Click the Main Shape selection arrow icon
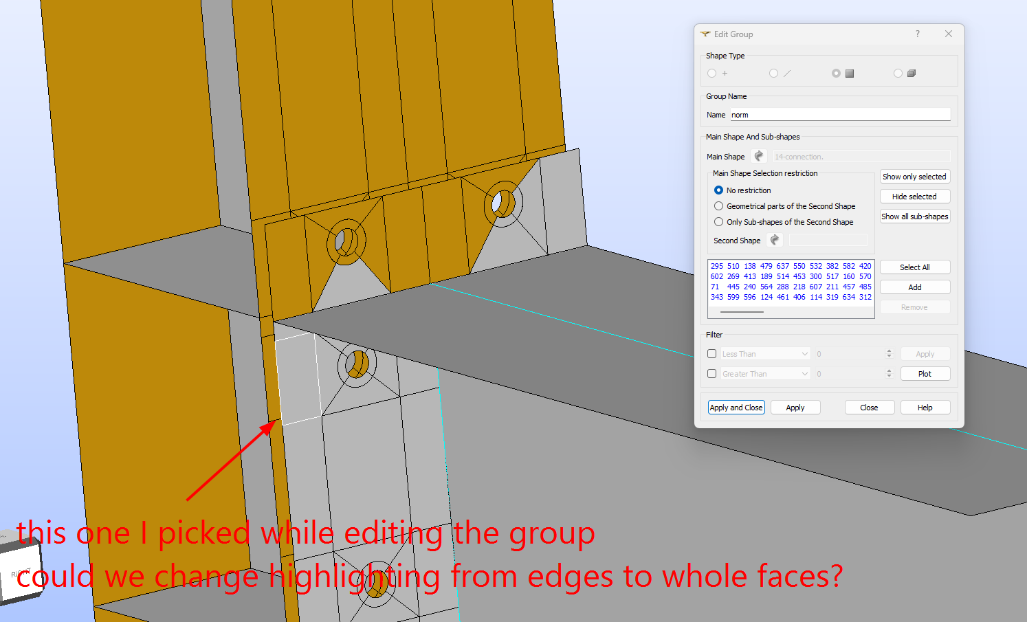This screenshot has height=622, width=1027. (x=759, y=157)
